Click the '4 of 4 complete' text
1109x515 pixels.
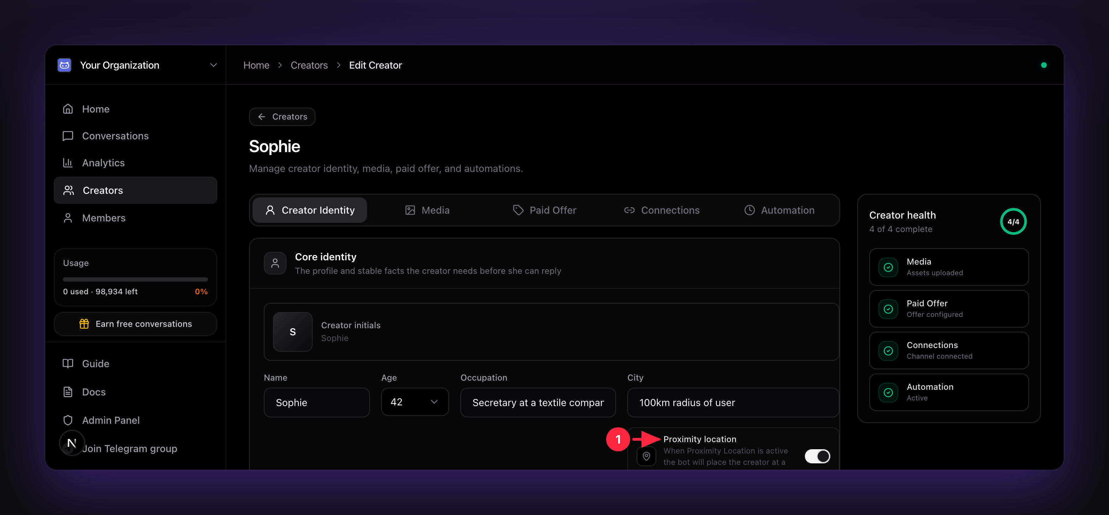901,229
